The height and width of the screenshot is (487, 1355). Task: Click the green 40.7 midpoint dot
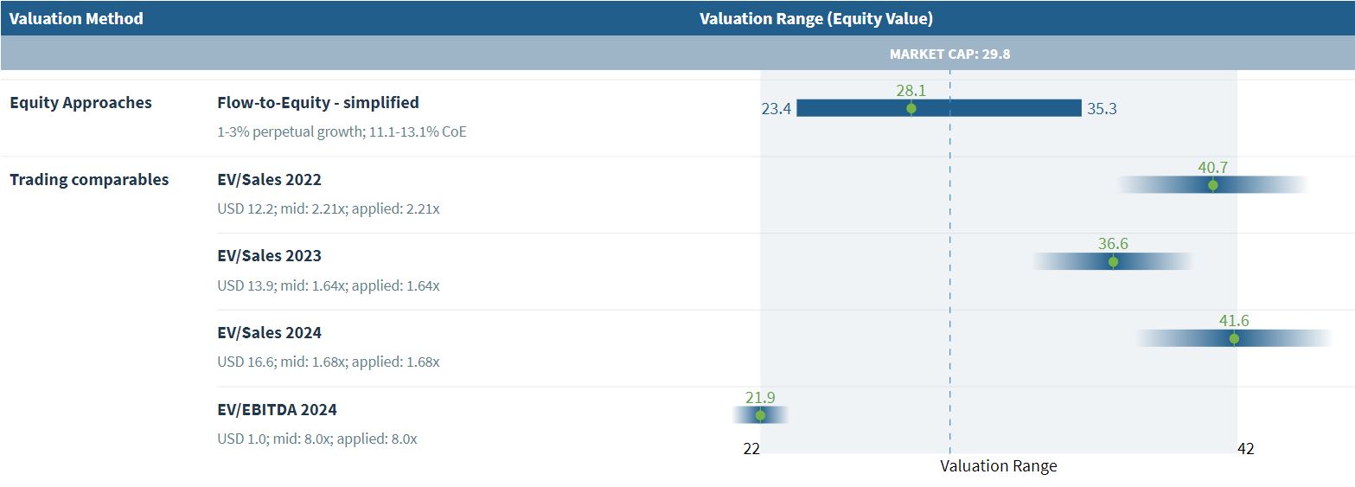pyautogui.click(x=1212, y=185)
